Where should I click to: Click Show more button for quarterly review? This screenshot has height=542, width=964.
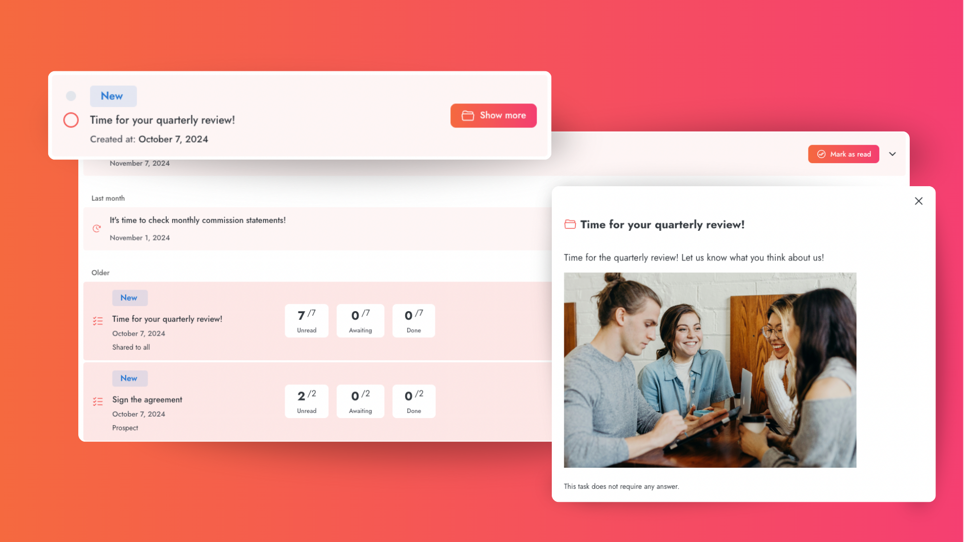coord(493,116)
